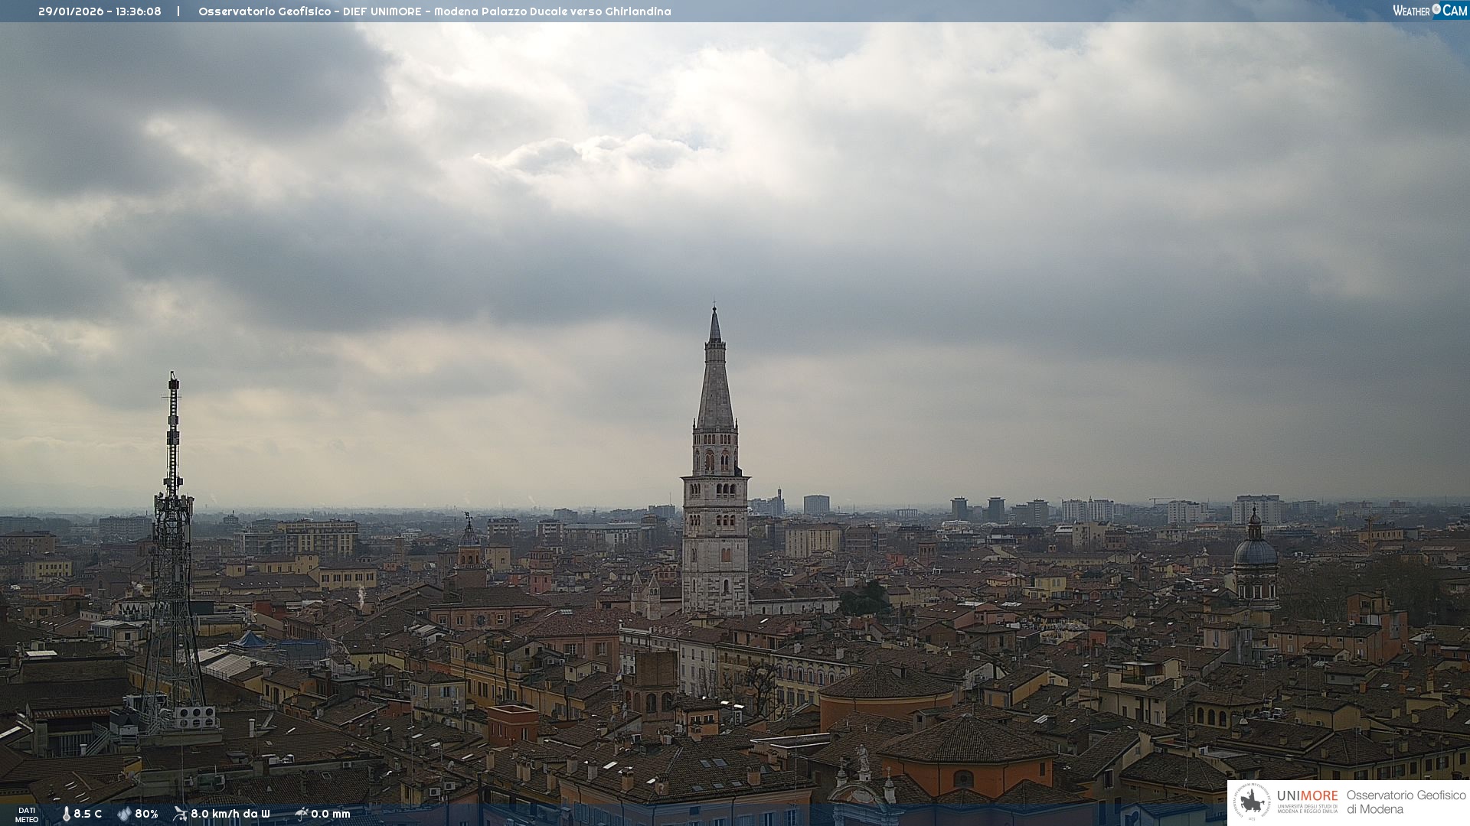1470x826 pixels.
Task: Click the camera lens icon in WeatherCam logo
Action: point(1436,9)
